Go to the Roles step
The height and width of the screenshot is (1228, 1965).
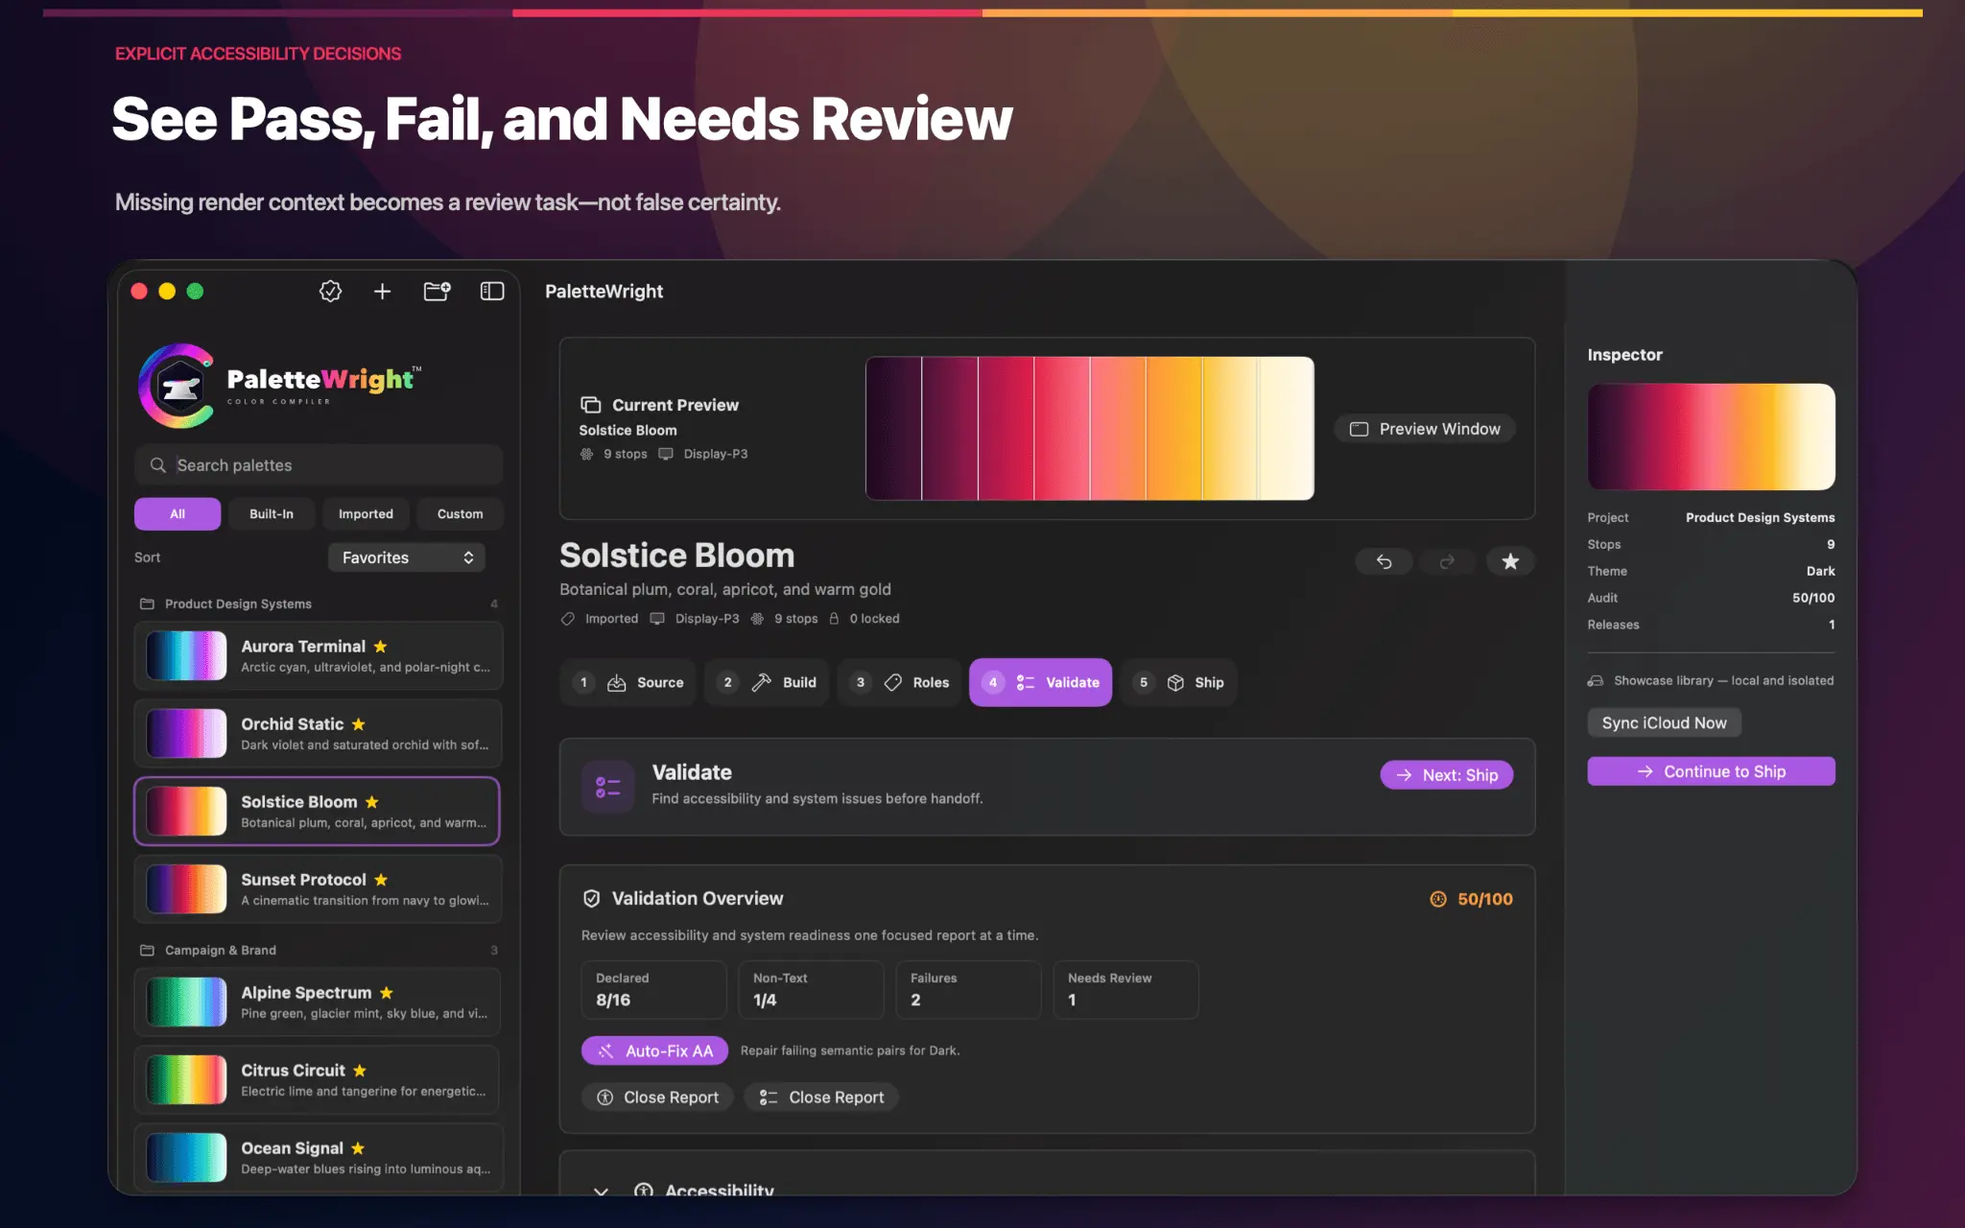click(899, 682)
